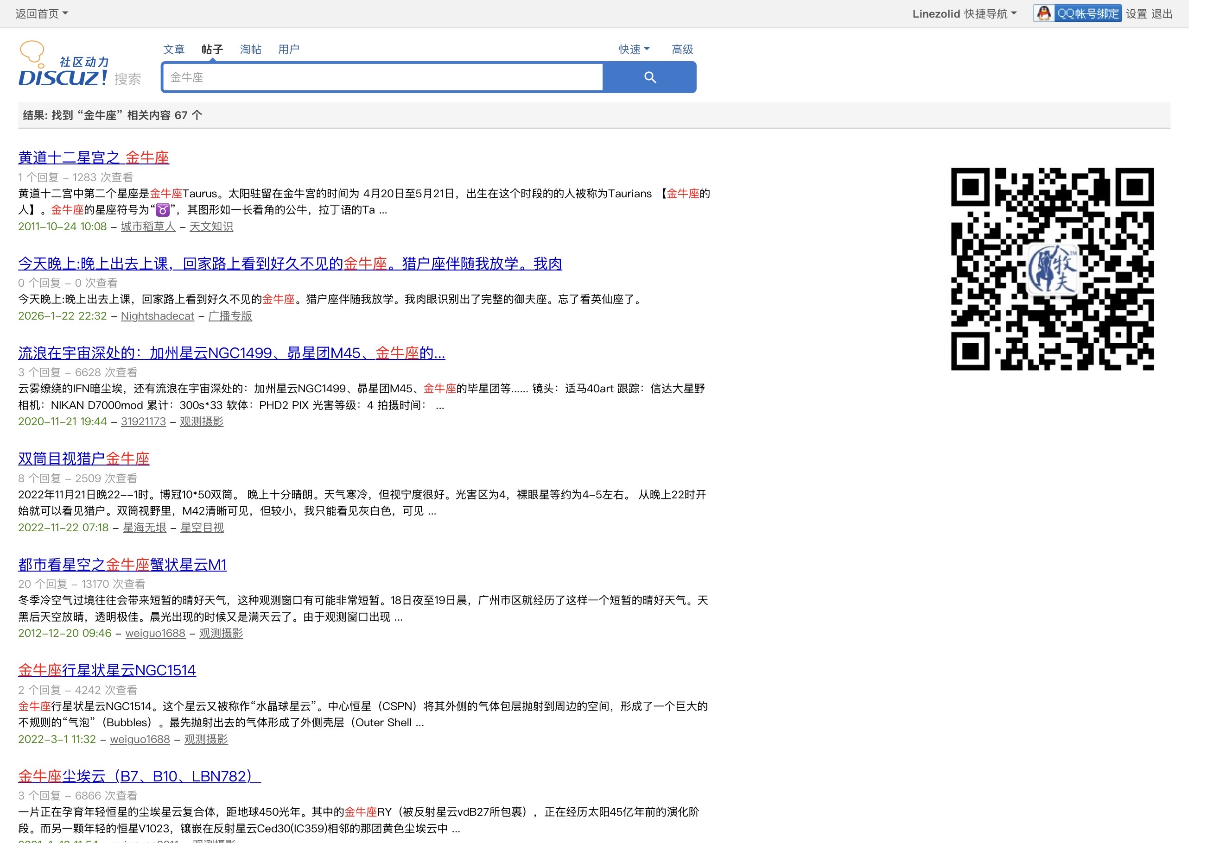Click the QQ帐号绑定 penguin button
The image size is (1207, 843).
[1077, 13]
